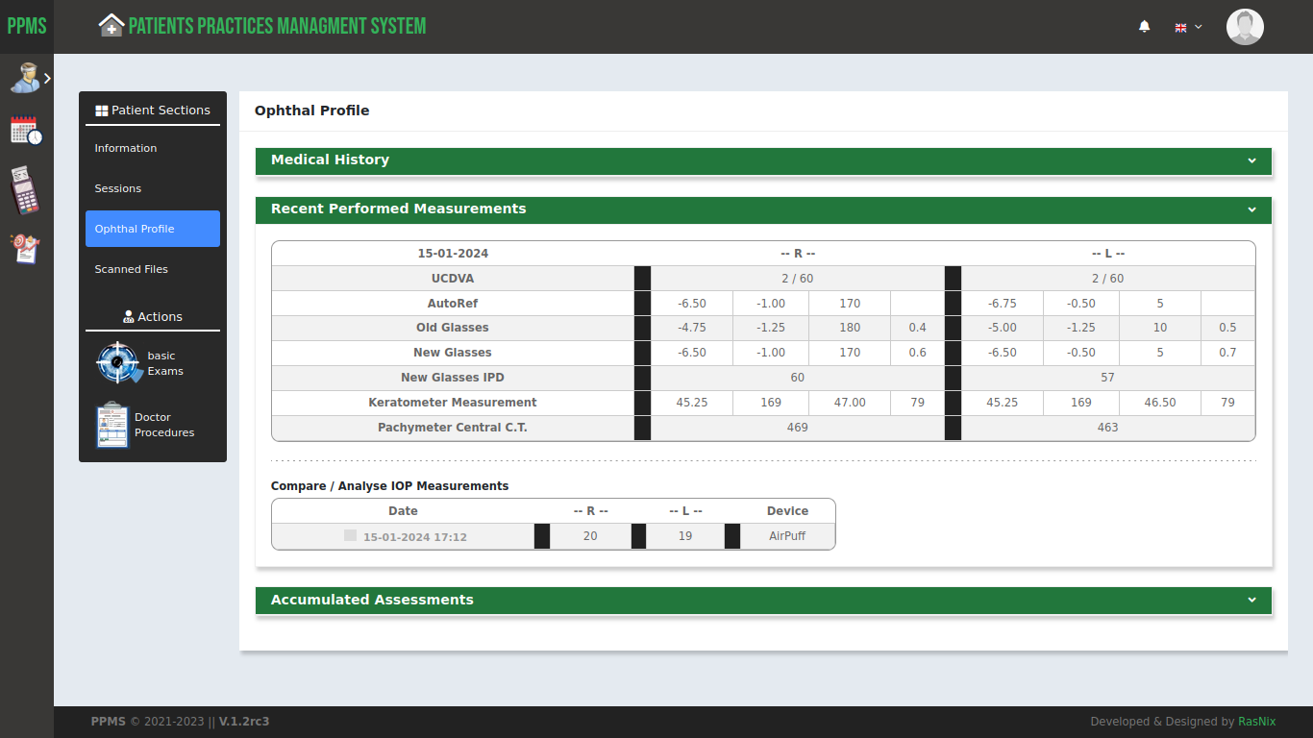
Task: Open the language flag selector
Action: [x=1188, y=27]
